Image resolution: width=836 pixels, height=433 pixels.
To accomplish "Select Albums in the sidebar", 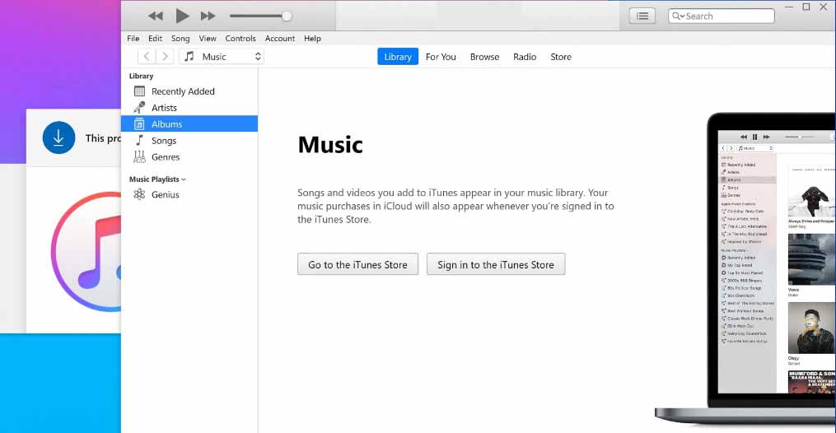I will tap(189, 124).
